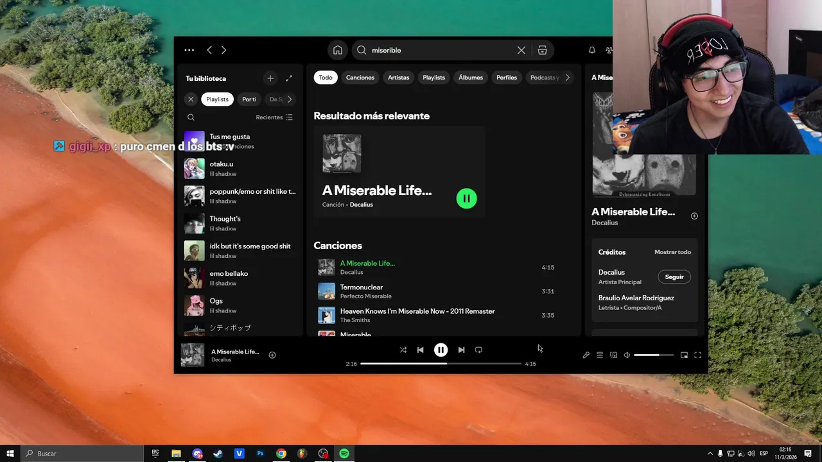This screenshot has width=822, height=462.
Task: Search within Tu biblioteca
Action: [x=191, y=117]
